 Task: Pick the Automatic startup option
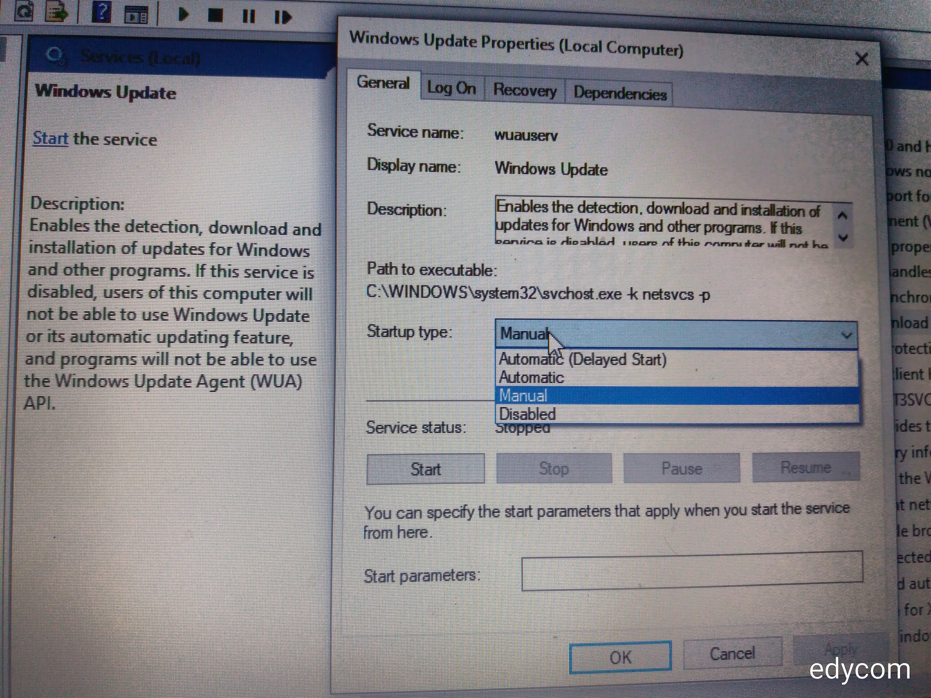(x=531, y=378)
